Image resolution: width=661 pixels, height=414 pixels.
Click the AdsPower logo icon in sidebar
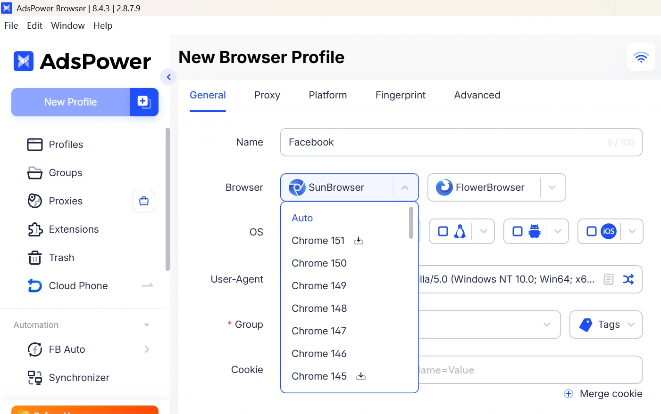point(24,61)
